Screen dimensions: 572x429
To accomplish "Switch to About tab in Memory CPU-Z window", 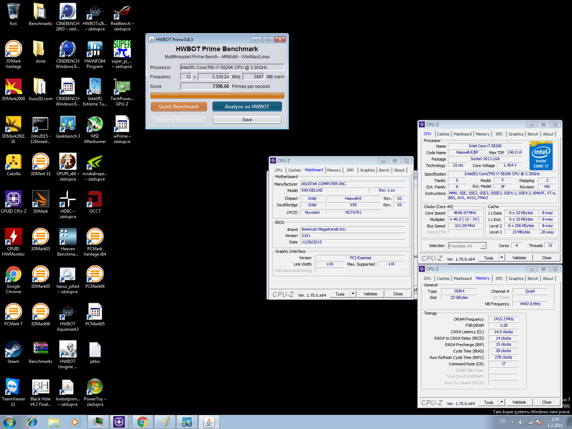I will tap(548, 278).
